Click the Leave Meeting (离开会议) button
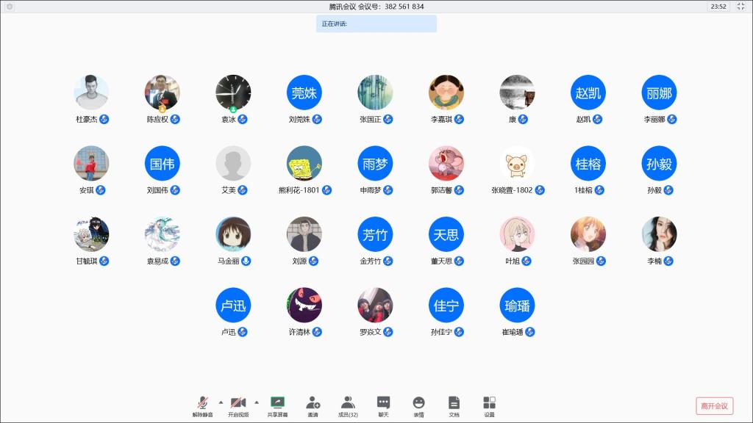This screenshot has width=753, height=423. [714, 405]
